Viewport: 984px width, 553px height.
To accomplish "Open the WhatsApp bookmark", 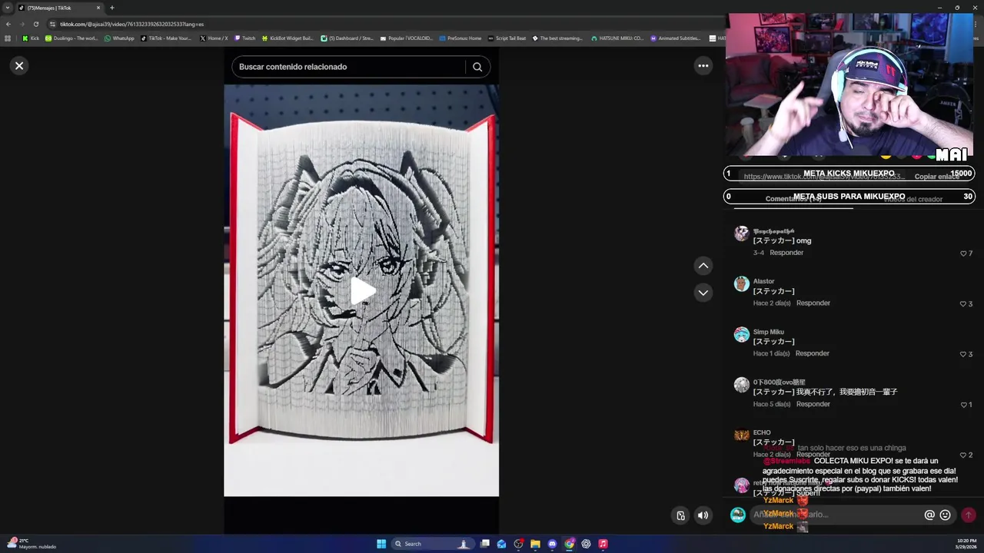I will (x=119, y=38).
